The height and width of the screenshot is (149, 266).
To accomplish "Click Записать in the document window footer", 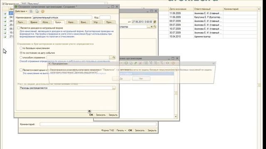I will (140, 130).
